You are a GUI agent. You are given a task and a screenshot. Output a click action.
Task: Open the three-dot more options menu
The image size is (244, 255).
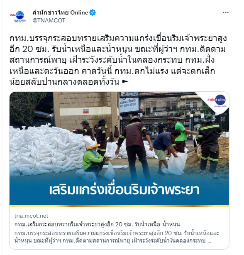click(226, 12)
